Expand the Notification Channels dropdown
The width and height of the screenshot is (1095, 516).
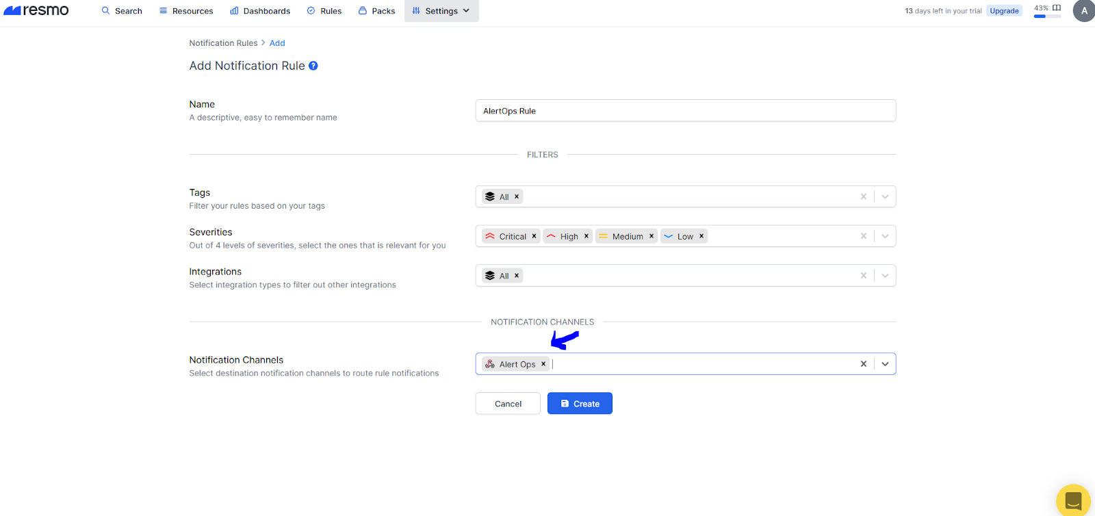point(885,364)
